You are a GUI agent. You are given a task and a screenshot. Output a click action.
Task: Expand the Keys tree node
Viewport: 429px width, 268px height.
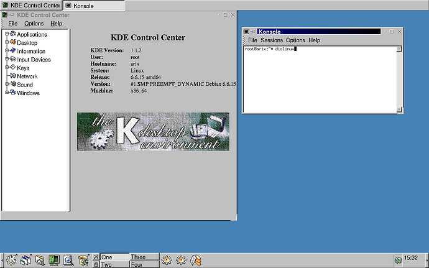7,67
